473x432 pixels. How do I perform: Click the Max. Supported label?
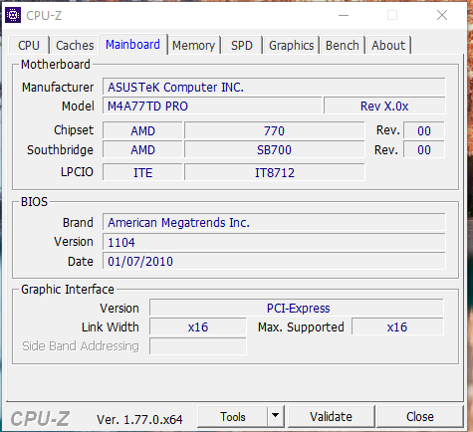click(301, 327)
